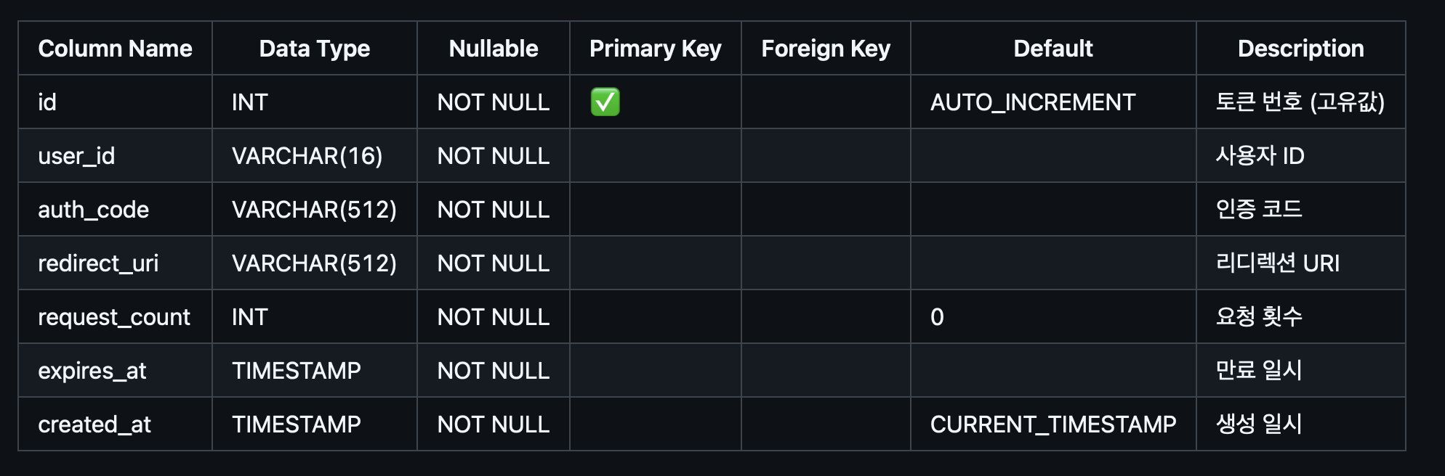Image resolution: width=1445 pixels, height=476 pixels.
Task: Click the Column Name header
Action: 115,49
